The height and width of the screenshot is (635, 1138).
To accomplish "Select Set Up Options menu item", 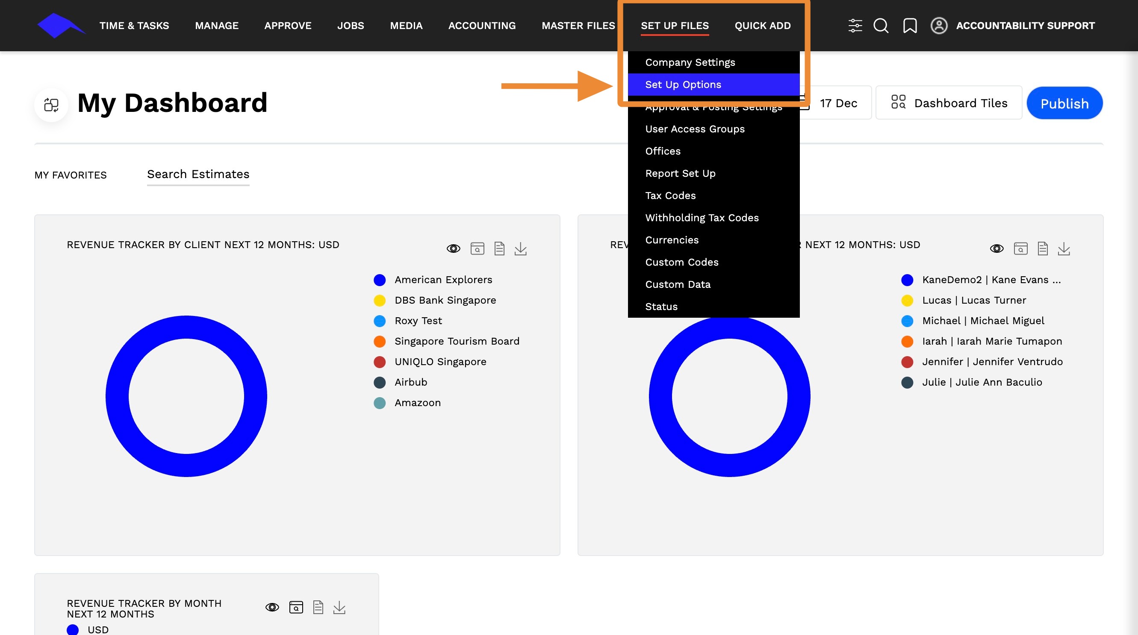I will (683, 84).
